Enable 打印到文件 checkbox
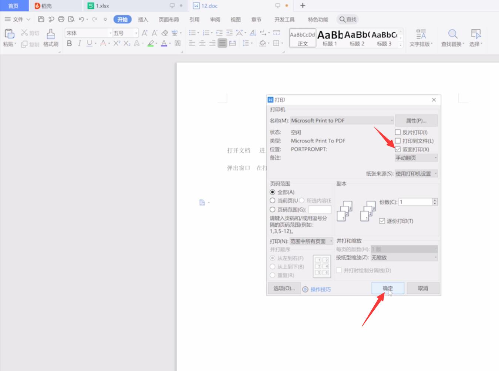The image size is (499, 371). click(398, 141)
